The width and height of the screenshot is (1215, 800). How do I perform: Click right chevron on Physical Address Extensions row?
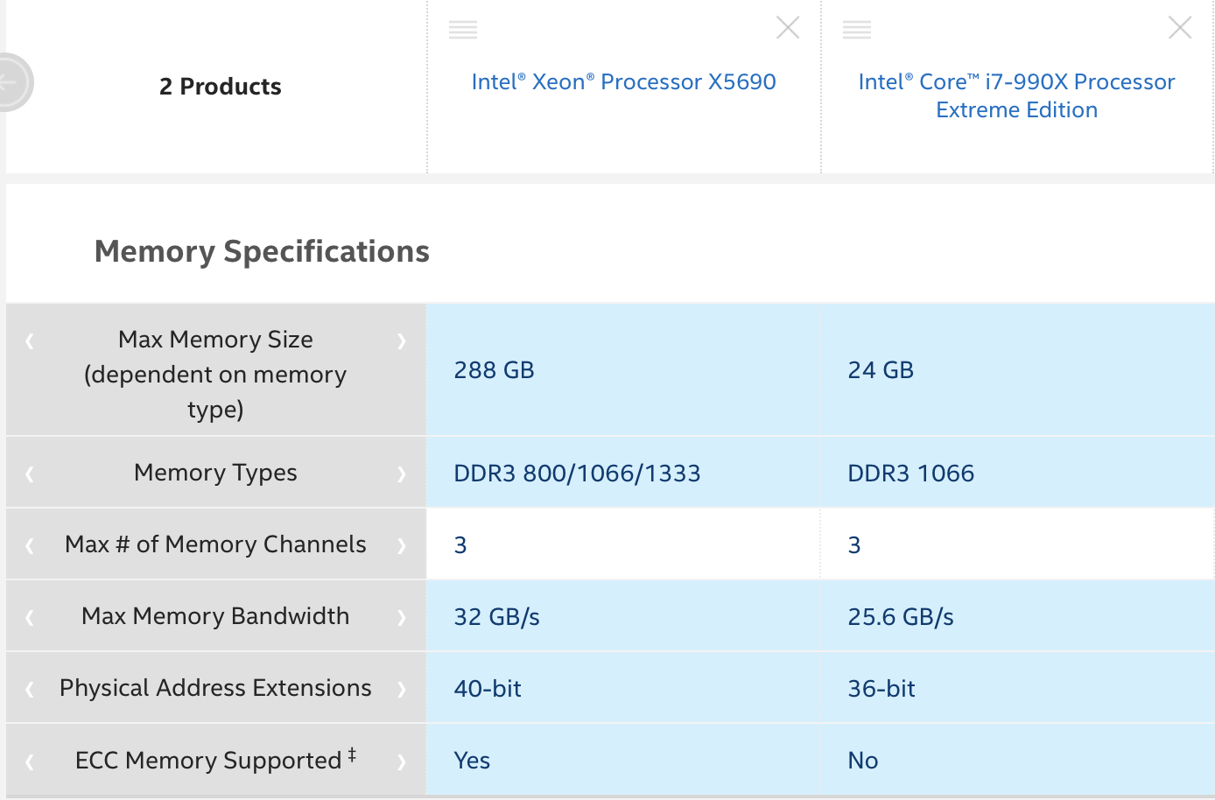[x=402, y=689]
